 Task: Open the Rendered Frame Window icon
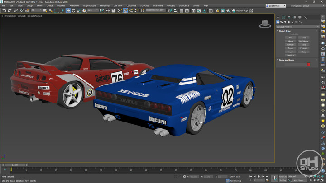point(222,10)
